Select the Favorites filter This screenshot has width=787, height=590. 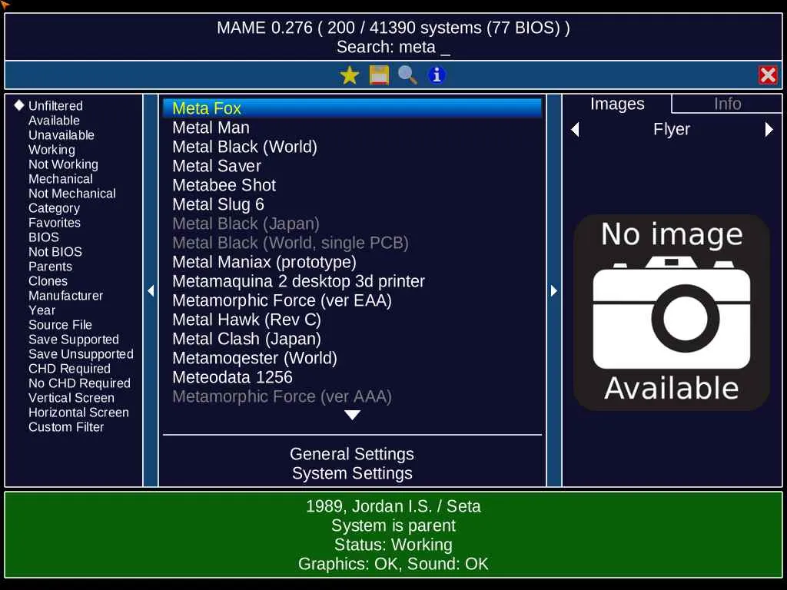(x=55, y=222)
